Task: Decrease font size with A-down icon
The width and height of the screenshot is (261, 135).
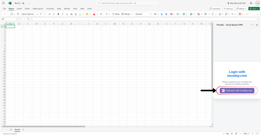Action: point(54,14)
